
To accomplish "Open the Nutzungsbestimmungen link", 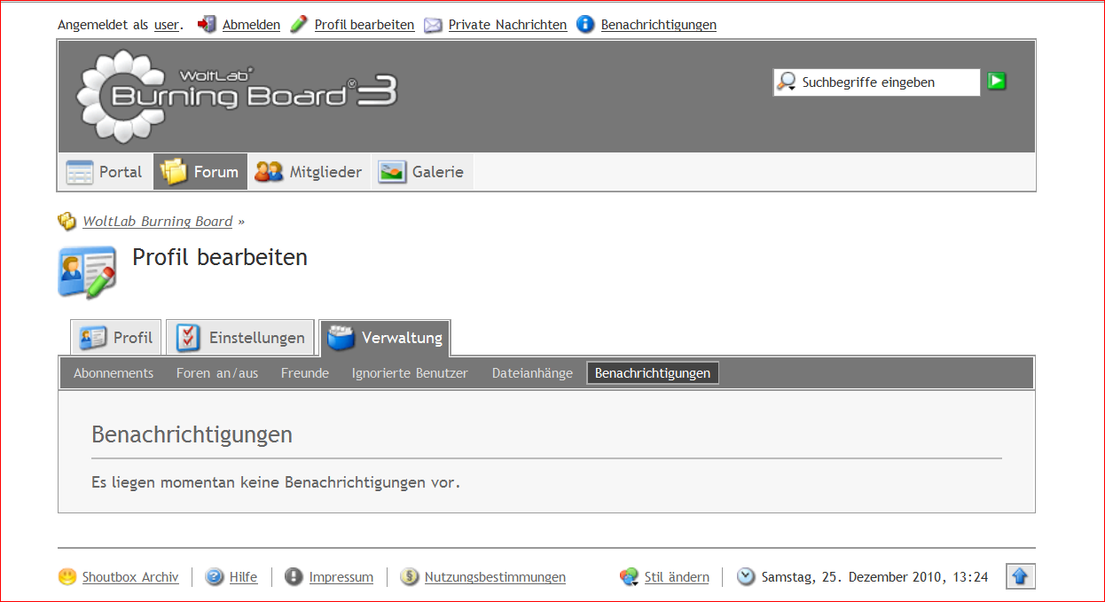I will (x=495, y=577).
